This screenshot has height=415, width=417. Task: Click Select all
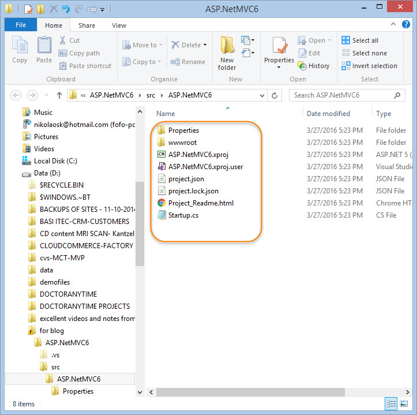click(x=360, y=40)
